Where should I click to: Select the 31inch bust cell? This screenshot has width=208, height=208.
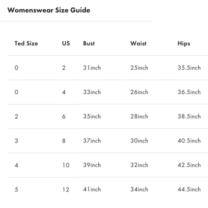click(x=92, y=68)
